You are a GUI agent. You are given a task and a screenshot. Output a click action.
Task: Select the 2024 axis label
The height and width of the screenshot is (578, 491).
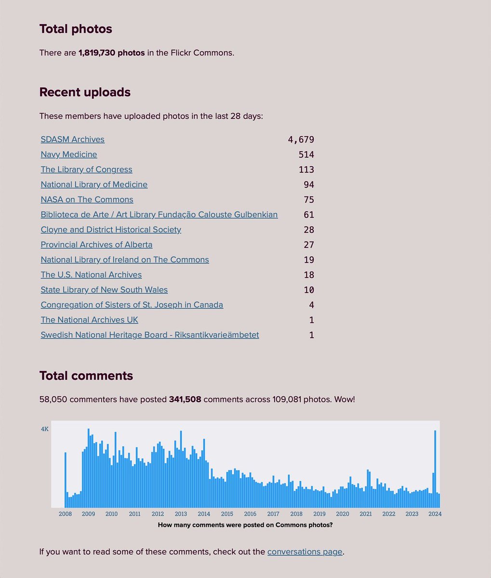[x=435, y=514]
